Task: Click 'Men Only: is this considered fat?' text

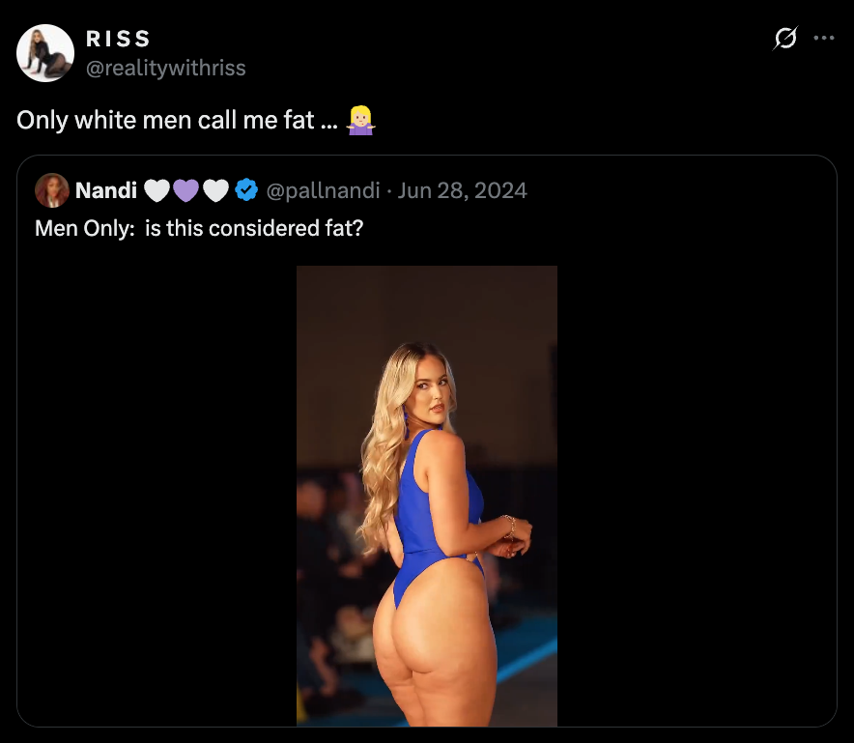Action: click(x=199, y=228)
